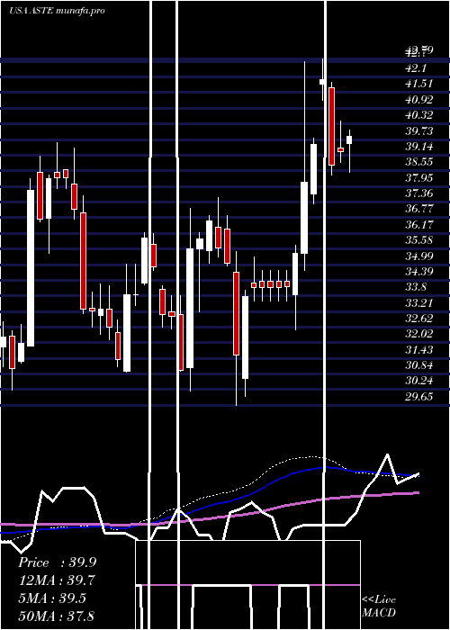The image size is (450, 630).
Task: Click the 'Price : 39.9' readout
Action: coord(57,562)
